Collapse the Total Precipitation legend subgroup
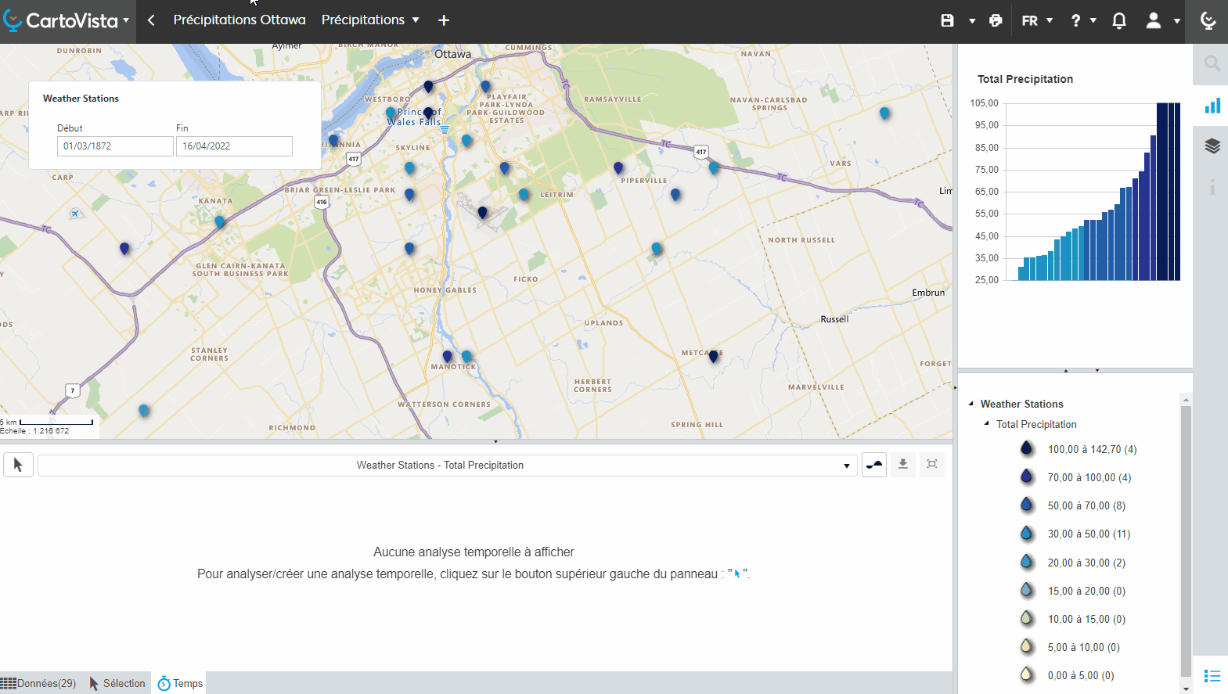The width and height of the screenshot is (1228, 694). tap(987, 423)
